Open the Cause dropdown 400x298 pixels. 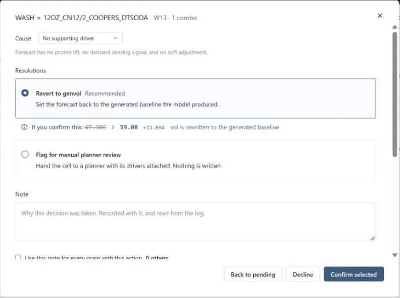81,38
